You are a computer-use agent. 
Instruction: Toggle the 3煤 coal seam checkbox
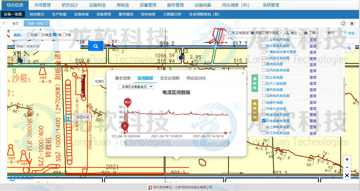pos(55,35)
